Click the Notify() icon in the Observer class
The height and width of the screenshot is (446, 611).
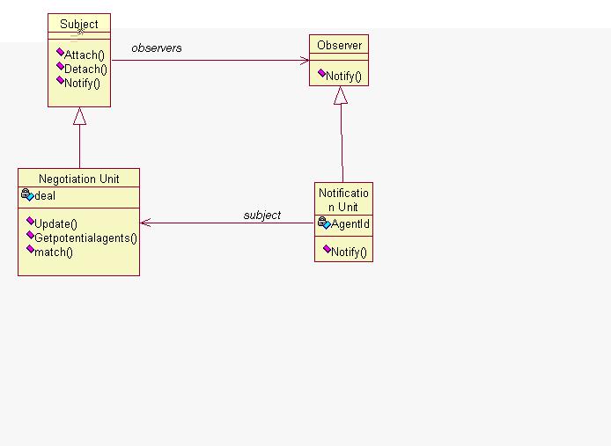click(x=322, y=74)
